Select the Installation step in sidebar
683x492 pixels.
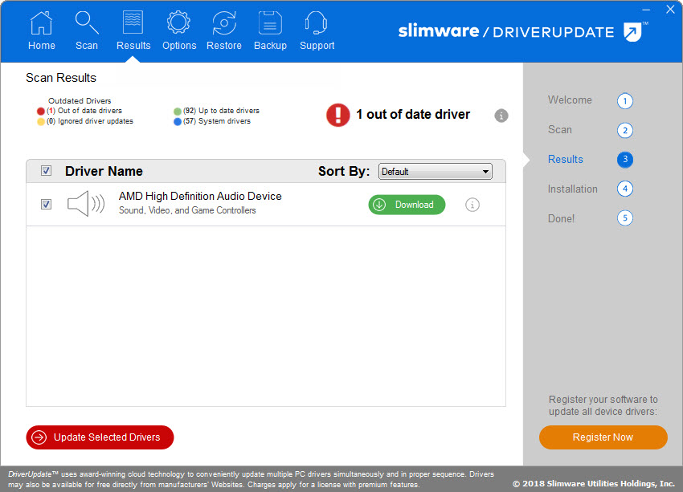[x=572, y=189]
